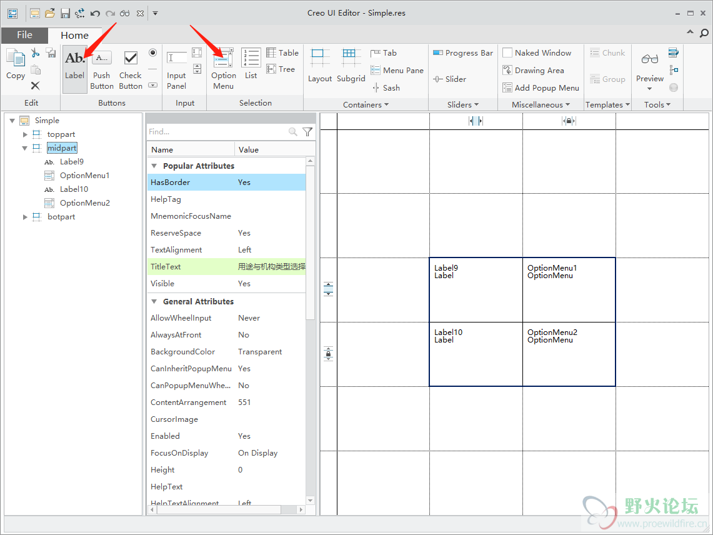Collapse the midpart tree node
Image resolution: width=713 pixels, height=535 pixels.
click(25, 148)
